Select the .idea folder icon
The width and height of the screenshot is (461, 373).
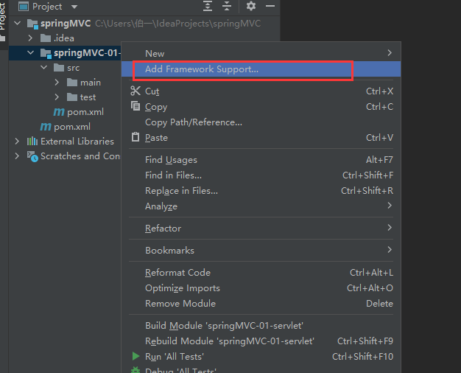click(46, 38)
